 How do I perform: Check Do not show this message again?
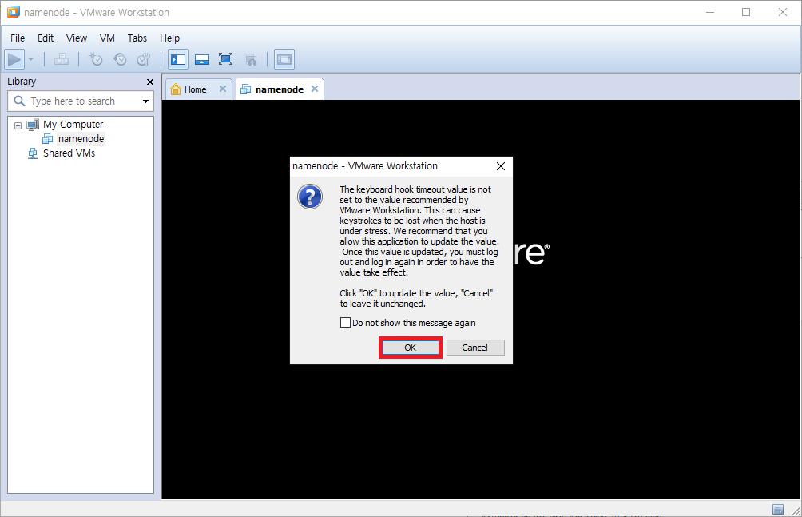pos(345,323)
